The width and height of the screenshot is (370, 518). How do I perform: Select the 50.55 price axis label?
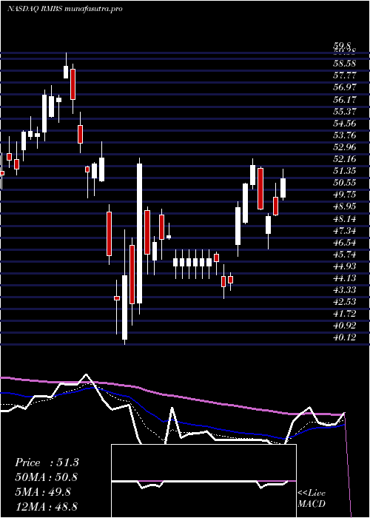click(343, 183)
